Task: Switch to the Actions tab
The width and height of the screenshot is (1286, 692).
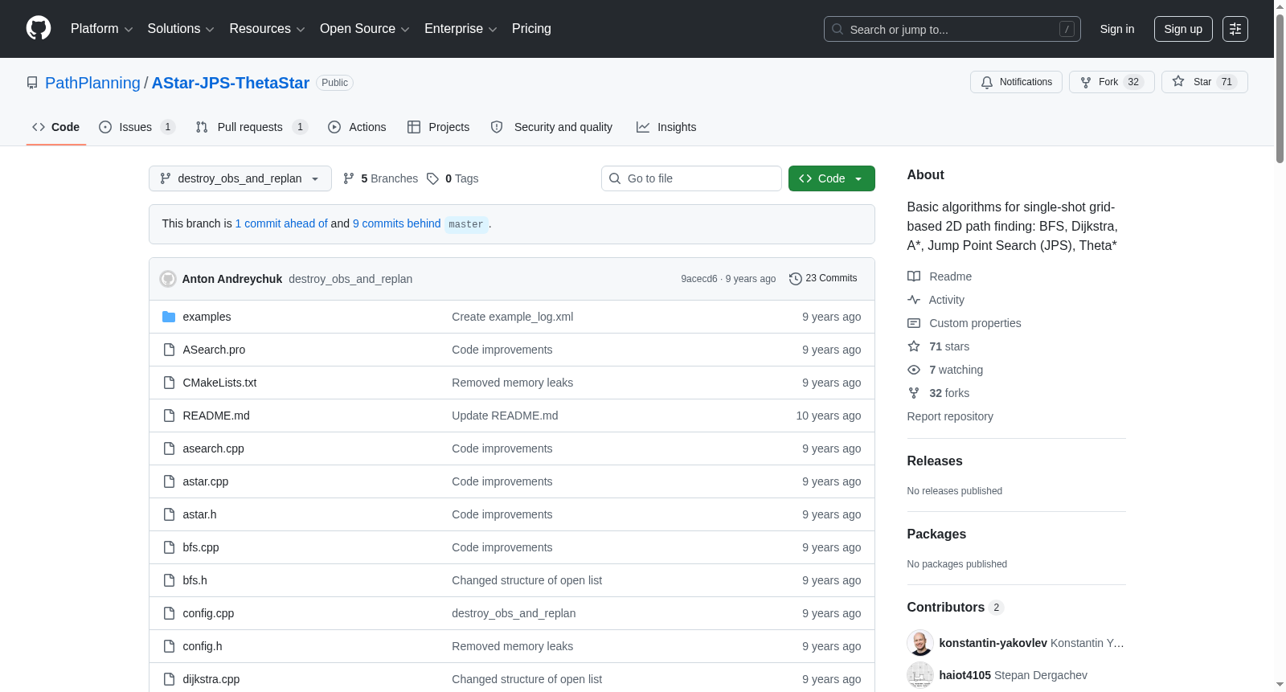Action: (x=357, y=127)
